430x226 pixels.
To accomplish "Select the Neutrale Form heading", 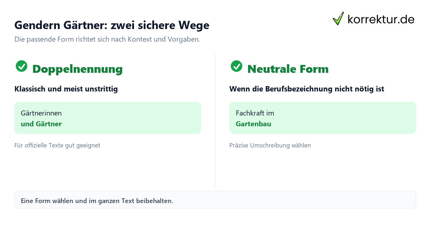I will click(288, 69).
